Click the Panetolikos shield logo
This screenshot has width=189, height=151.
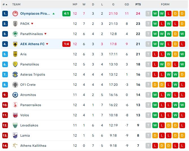pos(15,64)
